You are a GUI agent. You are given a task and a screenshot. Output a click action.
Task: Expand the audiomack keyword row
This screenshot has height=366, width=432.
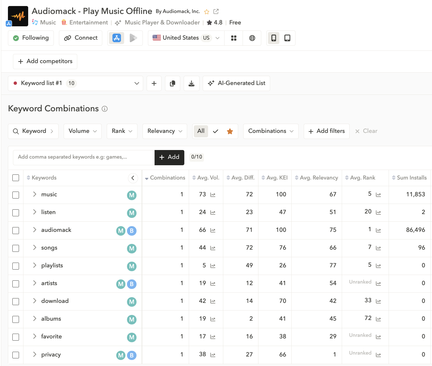[x=35, y=230]
